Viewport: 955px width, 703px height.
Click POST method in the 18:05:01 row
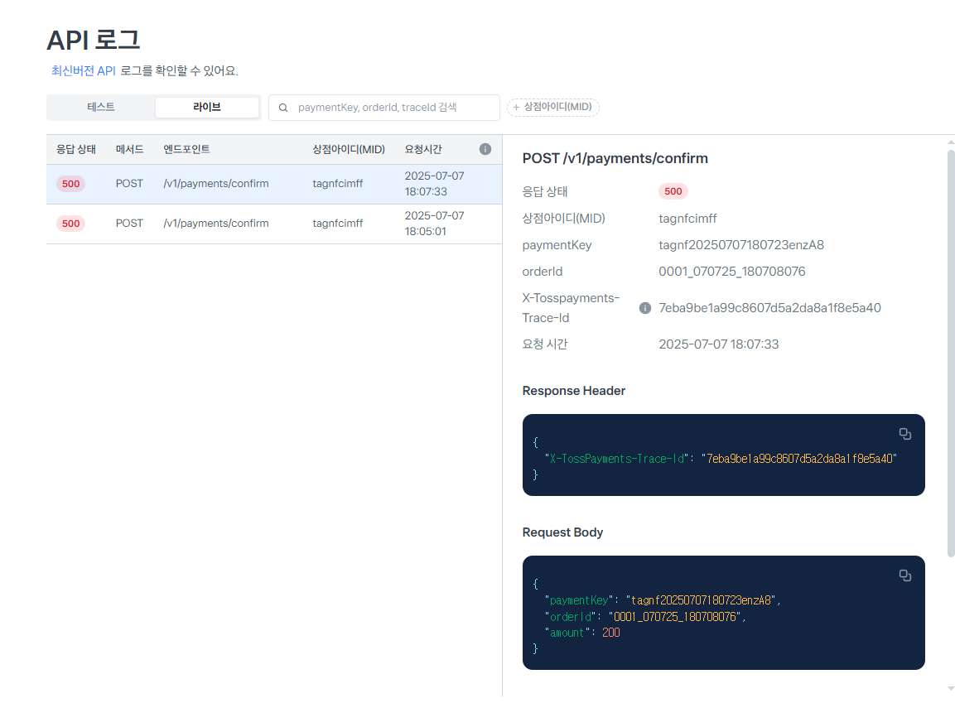coord(130,224)
